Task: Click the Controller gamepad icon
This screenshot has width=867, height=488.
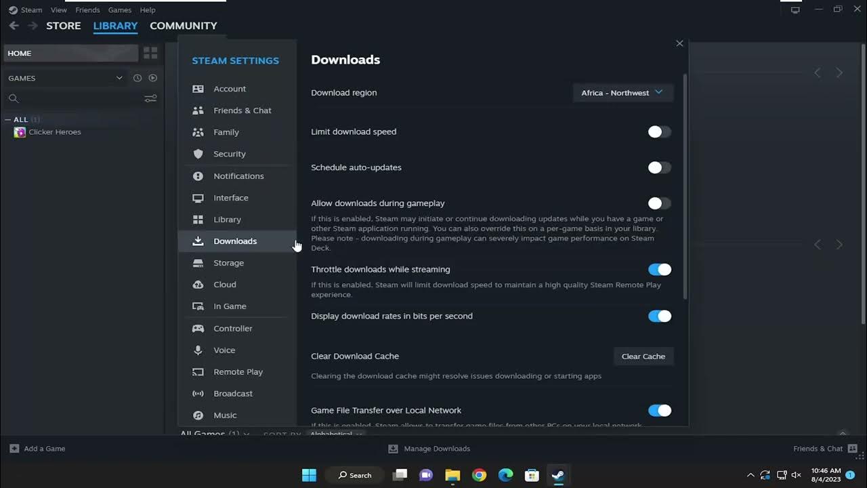Action: (x=198, y=329)
